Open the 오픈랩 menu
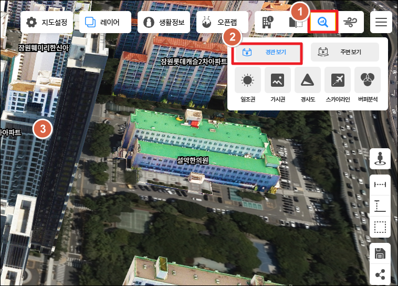Image resolution: width=398 pixels, height=286 pixels. tap(223, 23)
